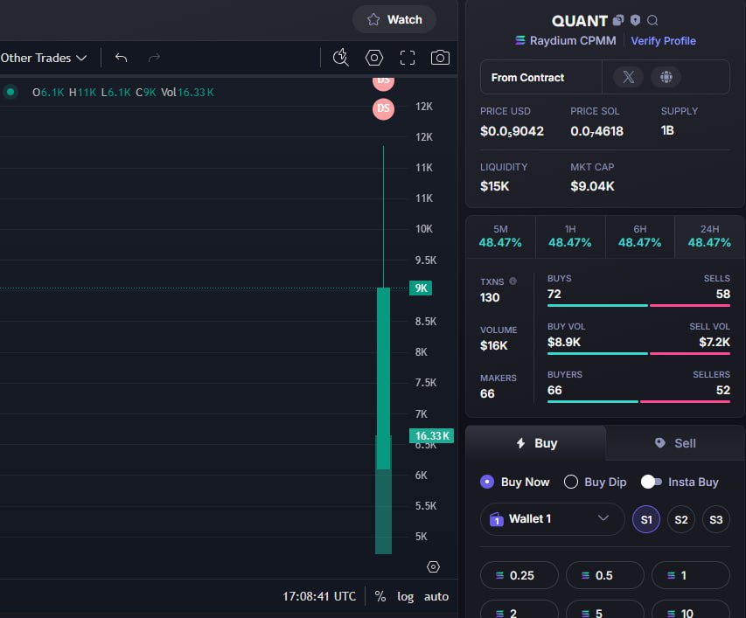Open the quick search lightning icon

[x=341, y=58]
